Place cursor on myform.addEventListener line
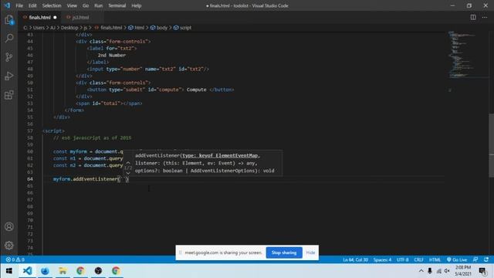Viewport: 494px width, 278px height. (91, 179)
